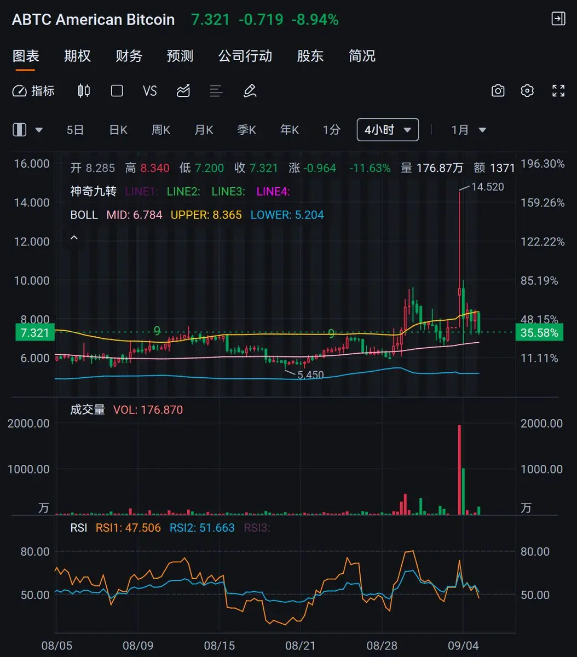577x657 pixels.
Task: Open the 预测 tab
Action: click(180, 56)
